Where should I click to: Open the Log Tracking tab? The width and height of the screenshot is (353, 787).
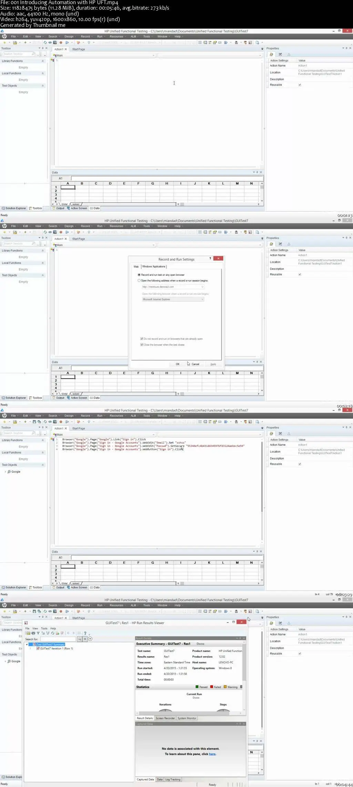click(x=173, y=779)
